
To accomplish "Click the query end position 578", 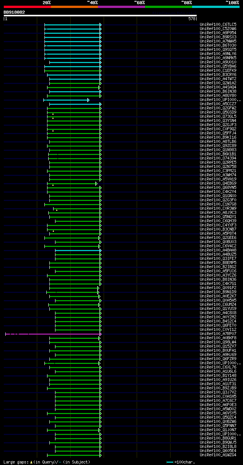I will [192, 19].
